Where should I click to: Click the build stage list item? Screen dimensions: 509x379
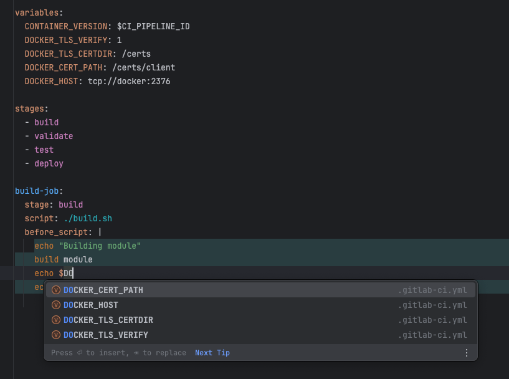tap(47, 122)
